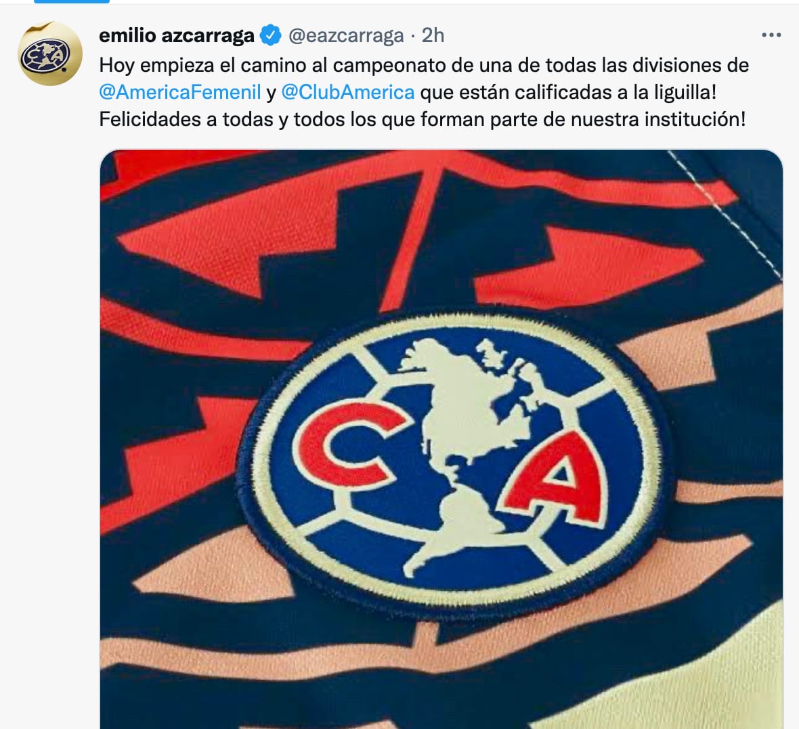The width and height of the screenshot is (799, 729).
Task: Click the blue verified badge icon
Action: pos(270,35)
